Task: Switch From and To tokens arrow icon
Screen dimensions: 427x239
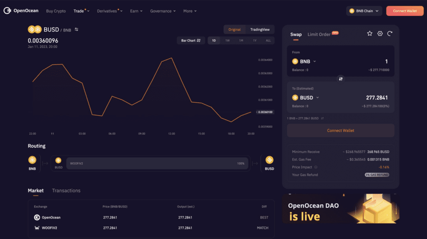Action: (x=341, y=79)
